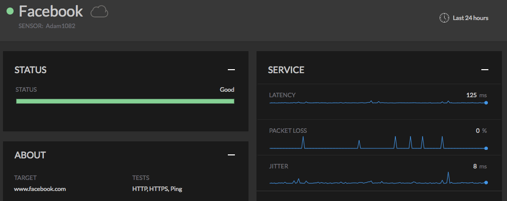Click the Good status label

(x=227, y=90)
